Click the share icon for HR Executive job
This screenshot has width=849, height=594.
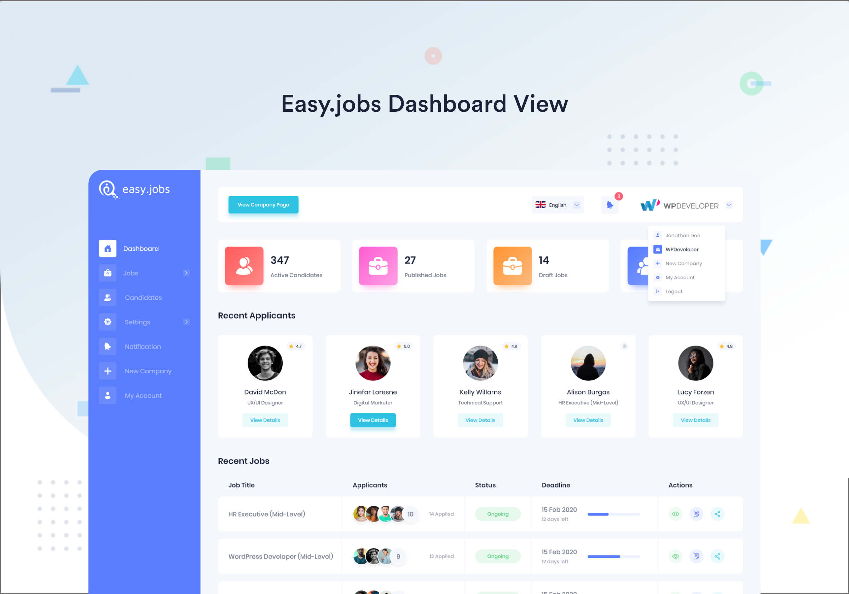point(717,514)
